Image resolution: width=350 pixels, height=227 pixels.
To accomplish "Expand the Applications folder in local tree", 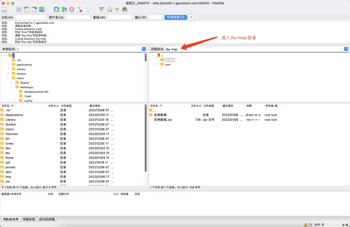I will tap(8, 65).
